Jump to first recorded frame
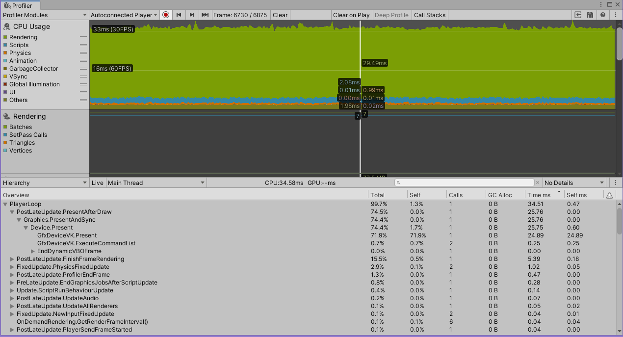 [179, 15]
